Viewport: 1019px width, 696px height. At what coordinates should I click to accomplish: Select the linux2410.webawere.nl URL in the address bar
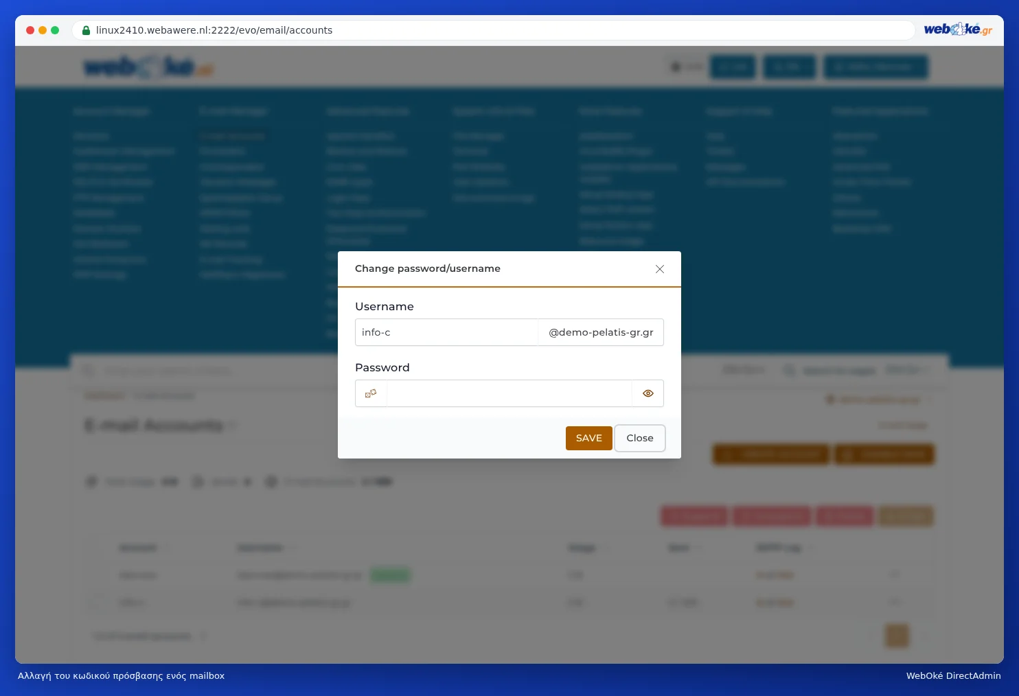214,30
